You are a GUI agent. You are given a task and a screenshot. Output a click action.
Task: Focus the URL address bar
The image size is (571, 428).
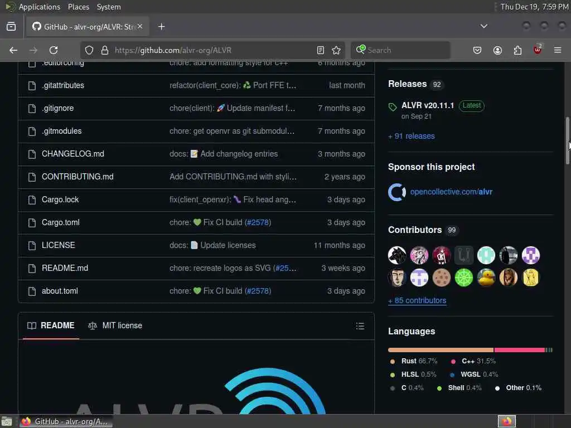pos(211,50)
